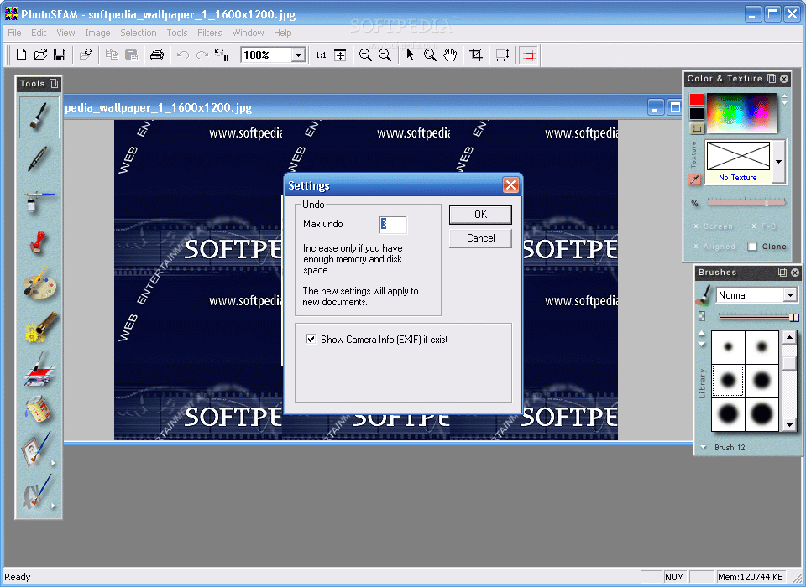The height and width of the screenshot is (587, 806).
Task: Click the bottom tool's submenu arrow
Action: pos(53,506)
